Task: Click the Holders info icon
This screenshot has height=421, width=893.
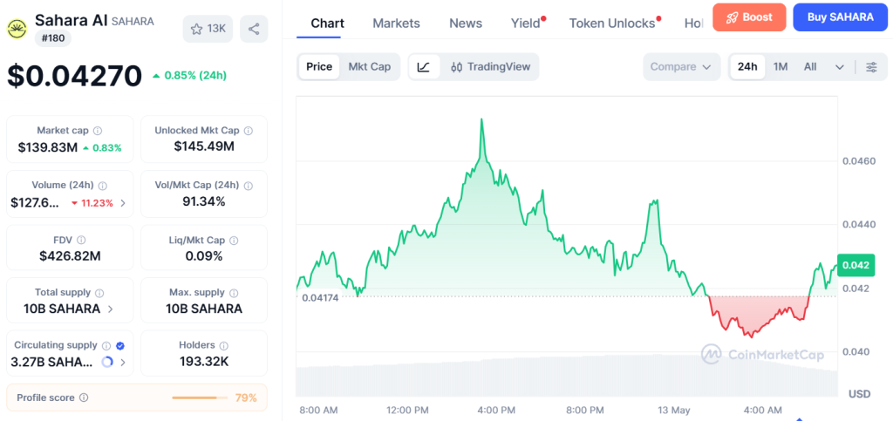Action: point(224,345)
